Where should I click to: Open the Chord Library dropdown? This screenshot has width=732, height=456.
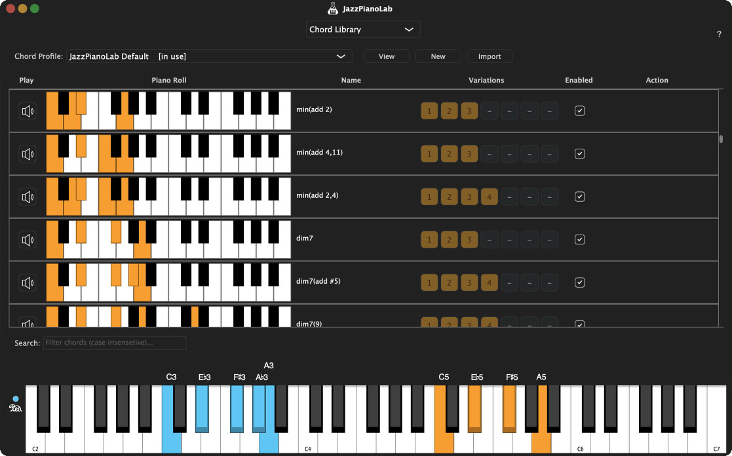pyautogui.click(x=363, y=29)
